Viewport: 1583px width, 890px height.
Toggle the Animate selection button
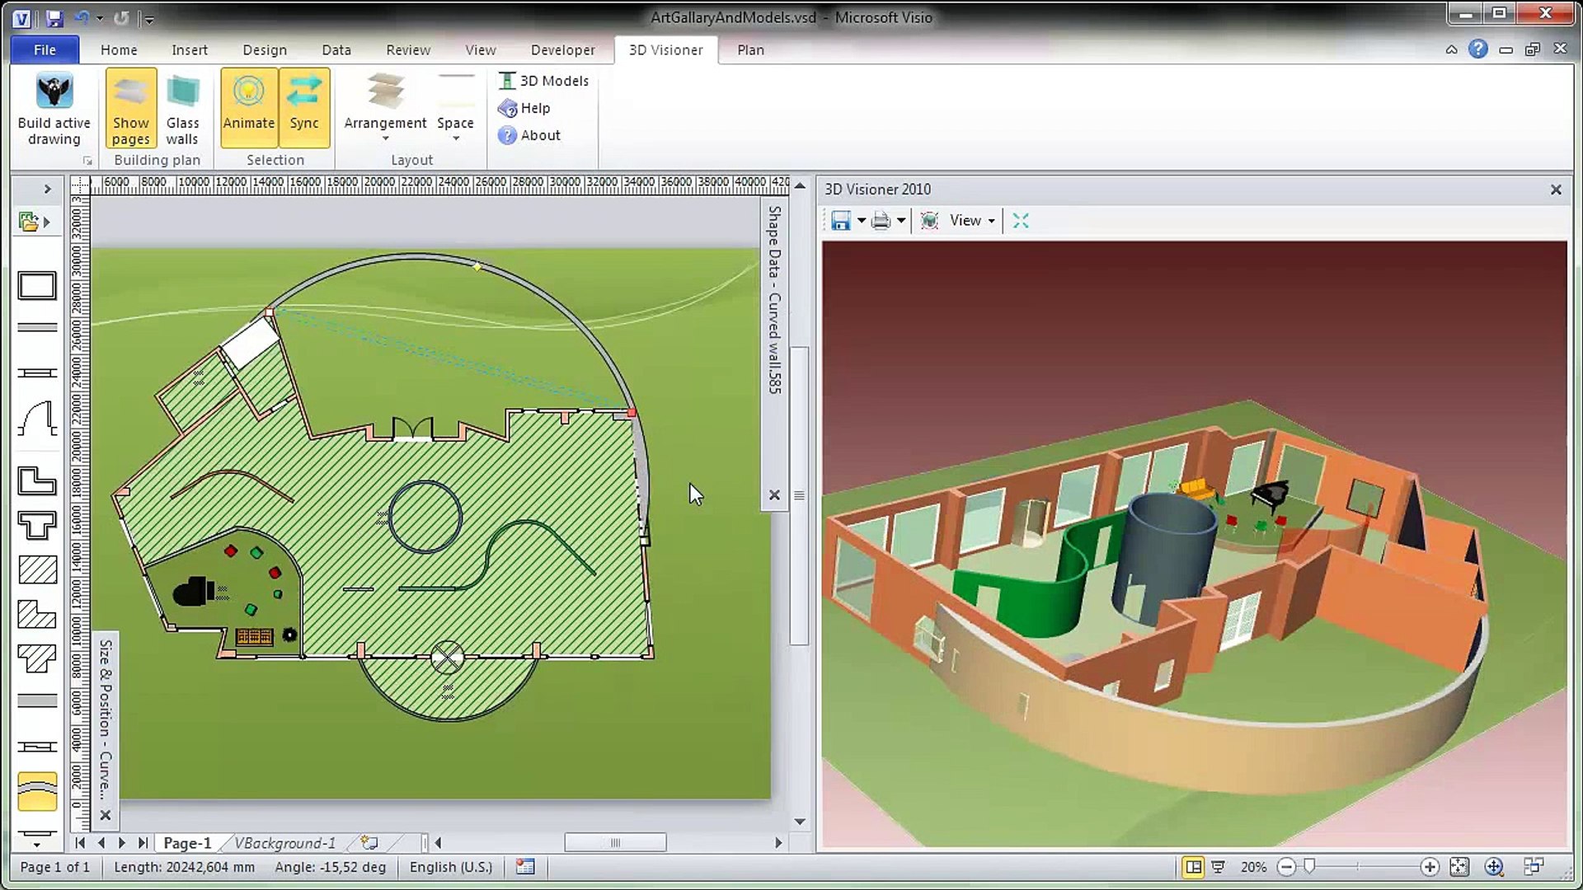pyautogui.click(x=248, y=108)
